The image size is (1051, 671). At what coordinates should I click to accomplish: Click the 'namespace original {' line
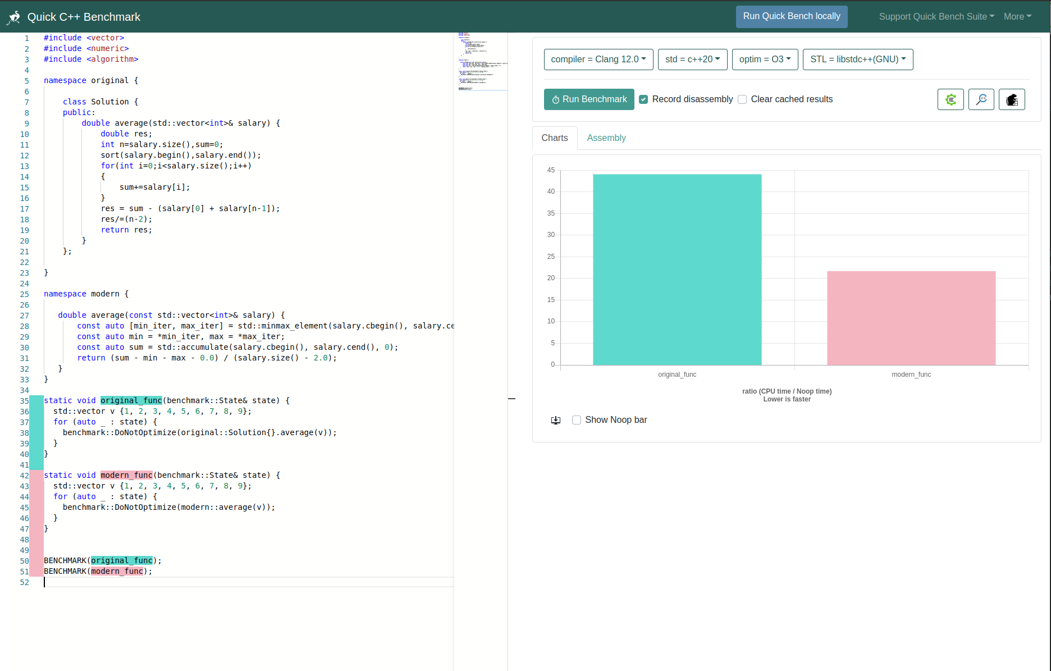tap(91, 80)
